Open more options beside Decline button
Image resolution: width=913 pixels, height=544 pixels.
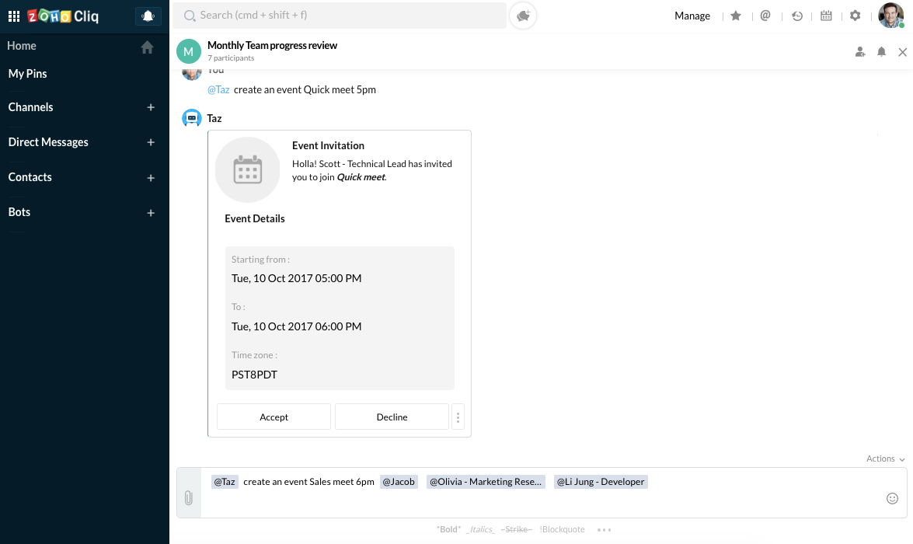click(x=458, y=417)
